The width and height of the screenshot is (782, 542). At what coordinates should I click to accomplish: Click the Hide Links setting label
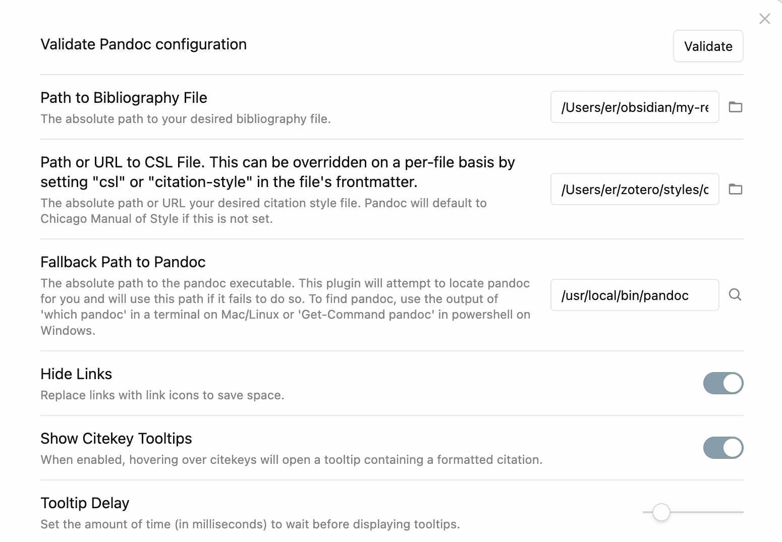[x=76, y=374]
